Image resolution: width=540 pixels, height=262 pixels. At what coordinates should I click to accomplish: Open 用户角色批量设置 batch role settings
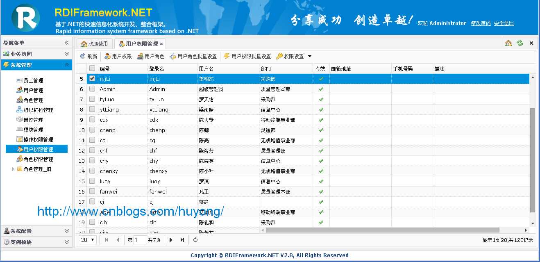pos(193,56)
